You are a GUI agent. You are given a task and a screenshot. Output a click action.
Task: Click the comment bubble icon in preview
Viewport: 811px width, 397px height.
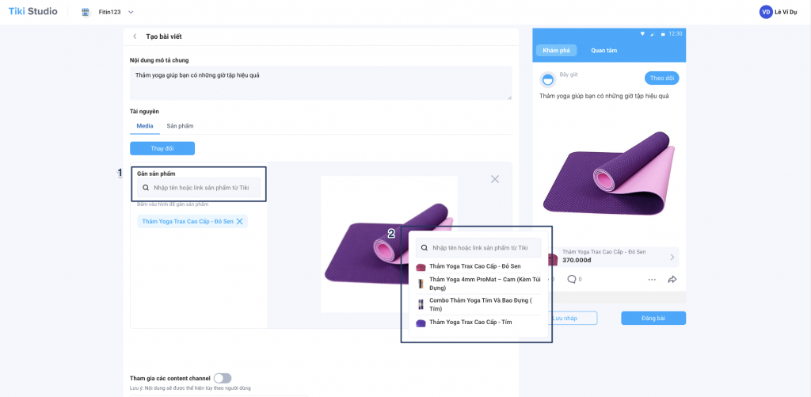(x=572, y=279)
